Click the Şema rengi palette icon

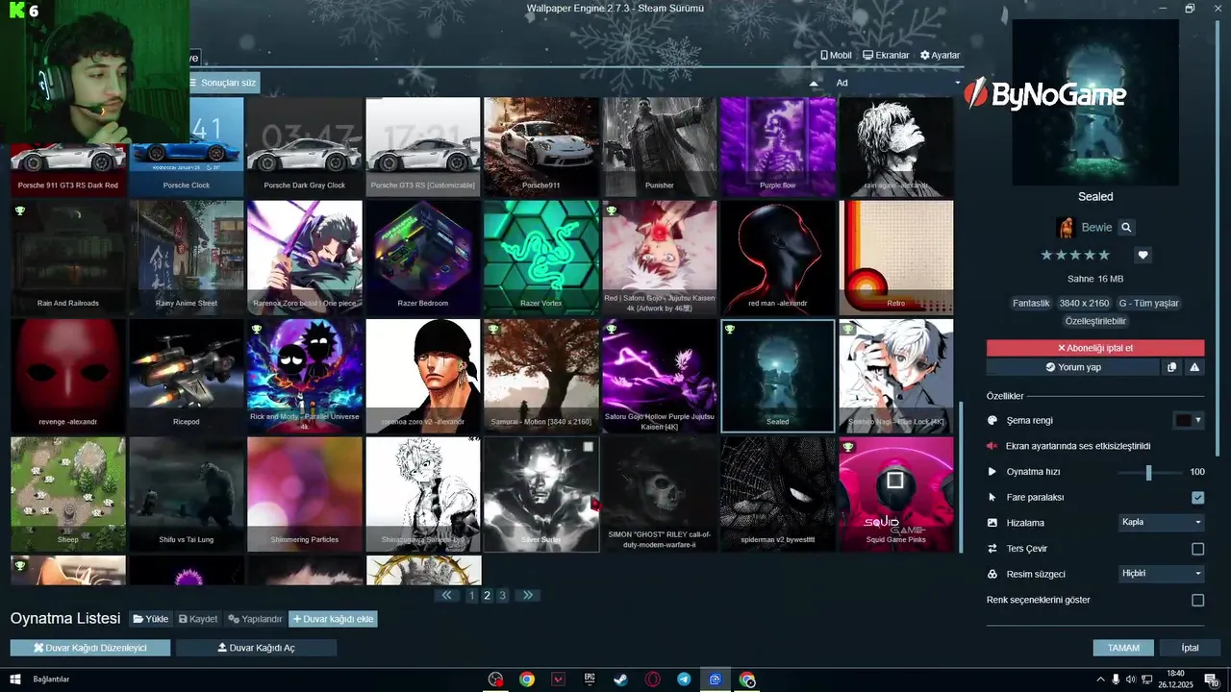(992, 421)
